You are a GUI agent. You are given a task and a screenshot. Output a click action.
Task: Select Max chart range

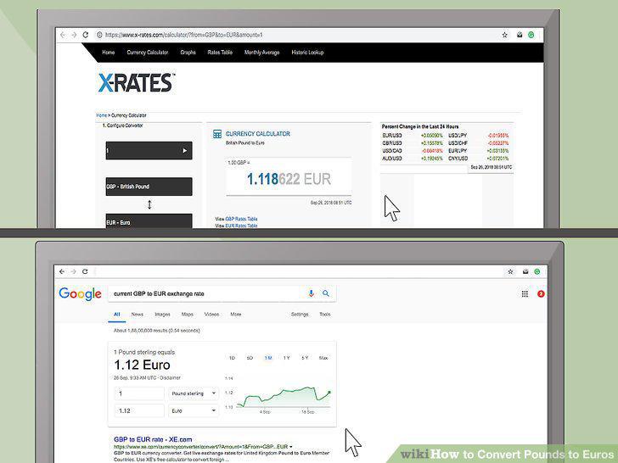[x=323, y=358]
